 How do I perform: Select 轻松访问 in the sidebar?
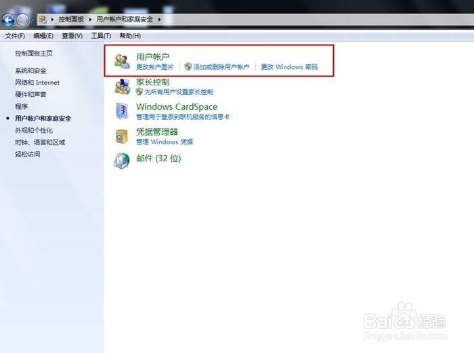[x=28, y=154]
